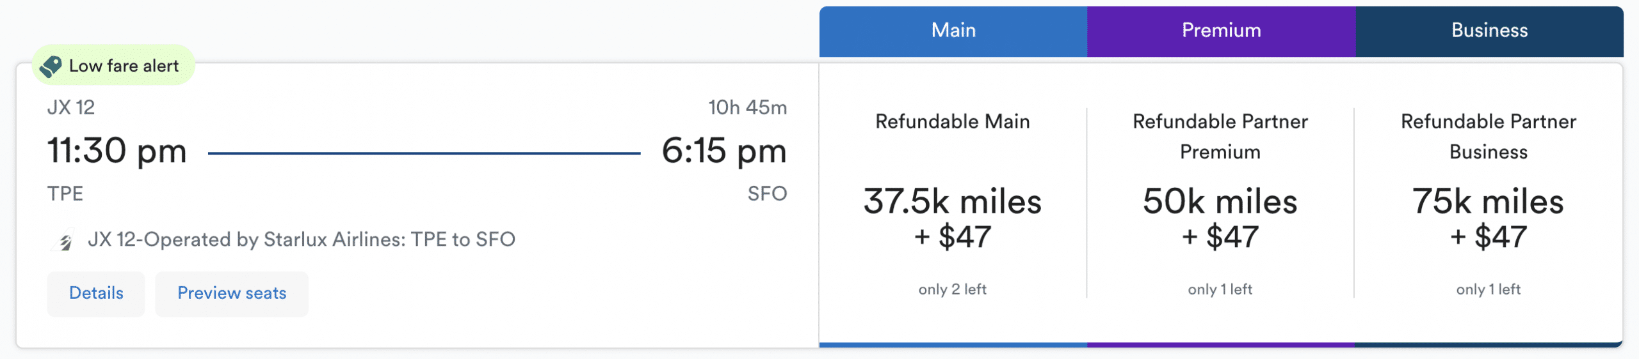Click the JX 12 flight number
1639x359 pixels.
point(71,107)
